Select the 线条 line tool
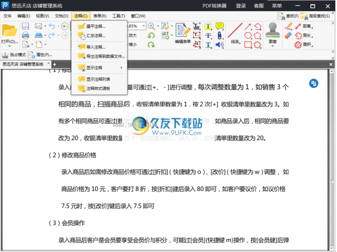The image size is (337, 252). (x=235, y=33)
